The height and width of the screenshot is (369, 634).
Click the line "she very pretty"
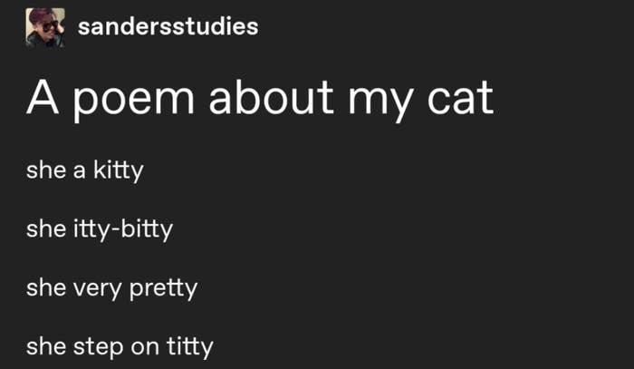tap(112, 288)
